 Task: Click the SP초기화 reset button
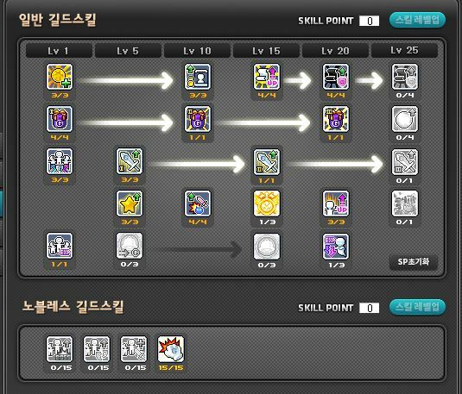click(414, 262)
